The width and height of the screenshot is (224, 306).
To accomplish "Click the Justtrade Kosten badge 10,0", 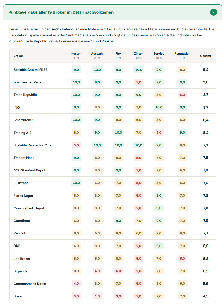I will pyautogui.click(x=76, y=183).
